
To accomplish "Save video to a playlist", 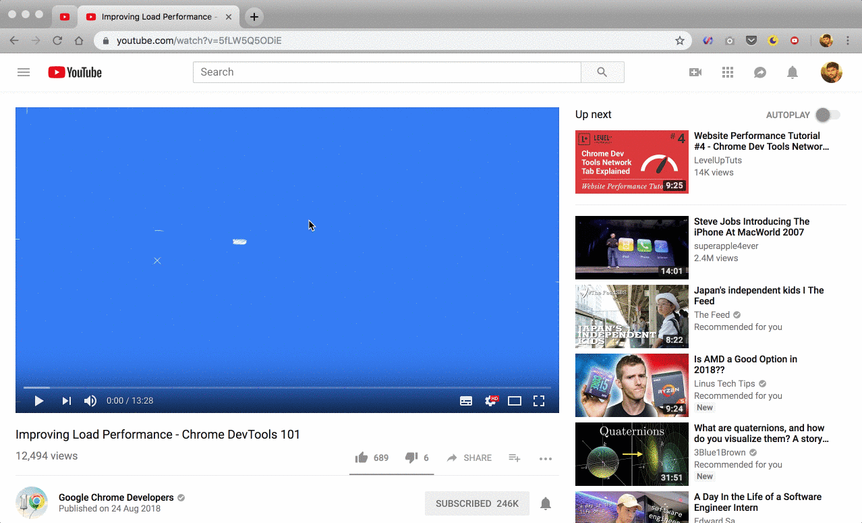I will point(515,458).
